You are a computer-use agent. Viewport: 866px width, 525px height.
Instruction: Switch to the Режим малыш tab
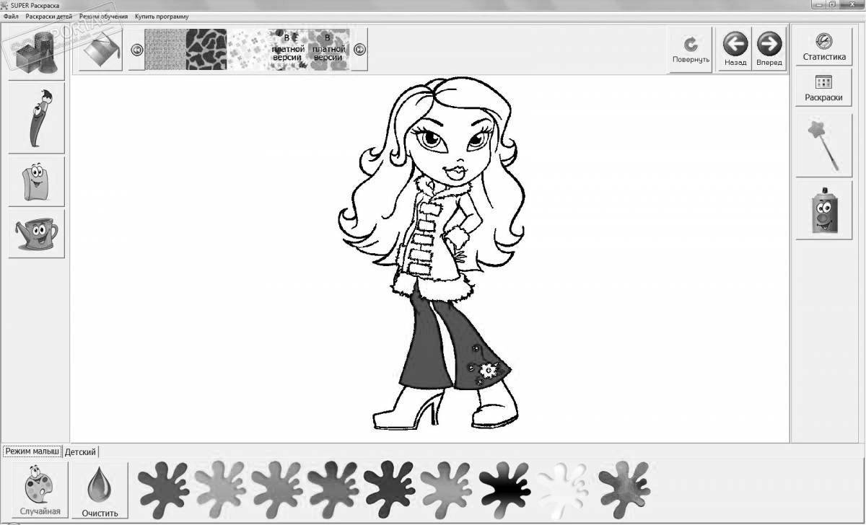32,451
